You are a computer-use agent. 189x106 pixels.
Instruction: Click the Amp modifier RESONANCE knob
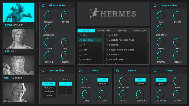[x=161, y=29]
